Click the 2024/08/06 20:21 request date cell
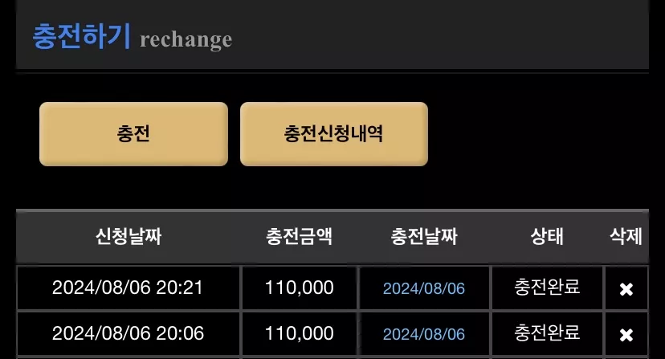The image size is (665, 359). pos(128,288)
